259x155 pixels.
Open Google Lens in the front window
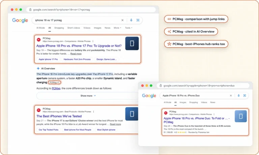coord(244,95)
